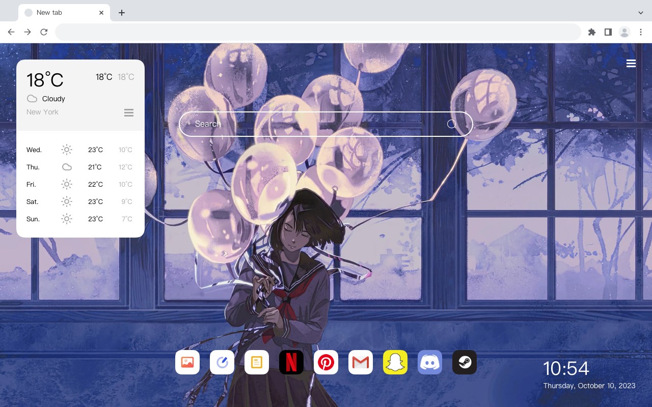The width and height of the screenshot is (652, 407).
Task: Click the Wednesday sunny forecast icon
Action: [x=67, y=150]
